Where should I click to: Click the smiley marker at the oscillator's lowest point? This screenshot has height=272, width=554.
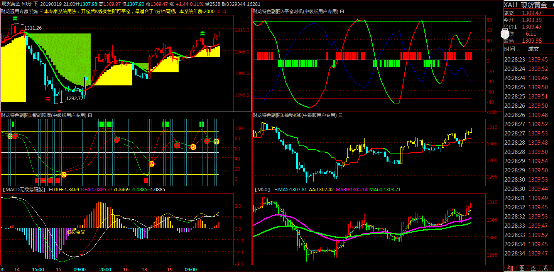pyautogui.click(x=64, y=175)
